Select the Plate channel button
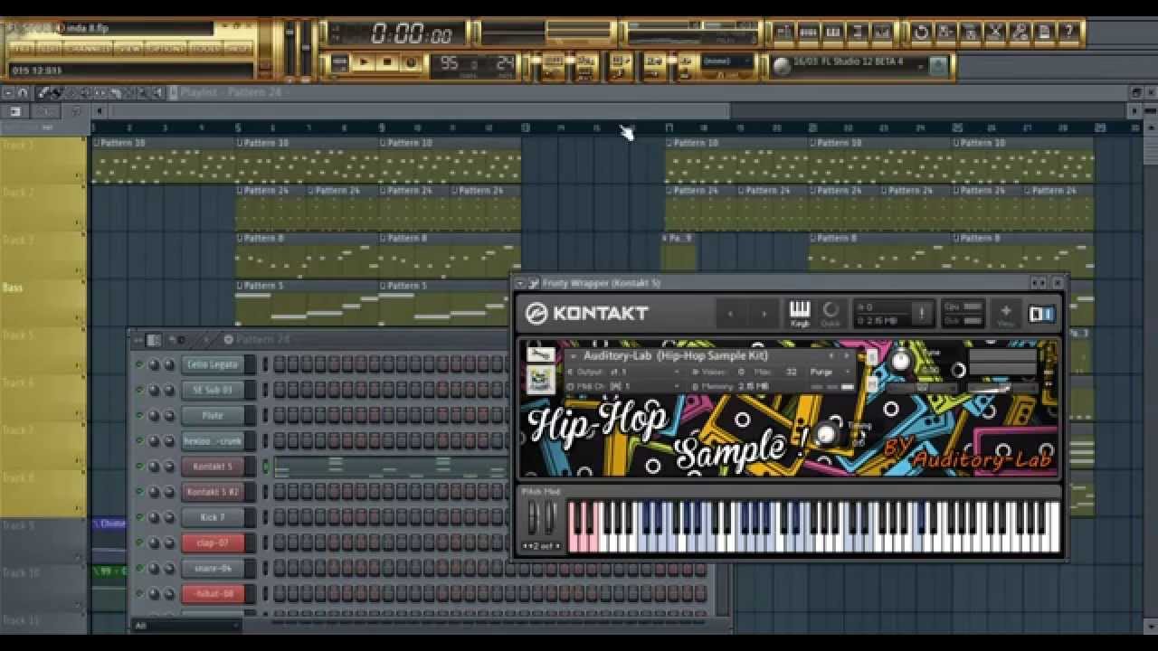The height and width of the screenshot is (651, 1158). [213, 415]
